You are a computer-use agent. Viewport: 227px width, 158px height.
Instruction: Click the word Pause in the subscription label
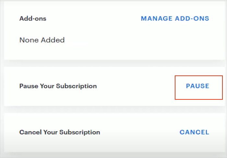point(28,86)
